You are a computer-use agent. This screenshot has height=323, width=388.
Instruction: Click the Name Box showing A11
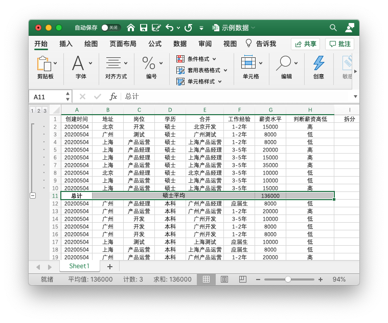coord(48,96)
